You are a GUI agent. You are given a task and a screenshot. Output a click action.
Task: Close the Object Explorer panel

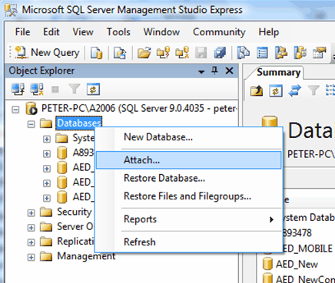tap(229, 71)
